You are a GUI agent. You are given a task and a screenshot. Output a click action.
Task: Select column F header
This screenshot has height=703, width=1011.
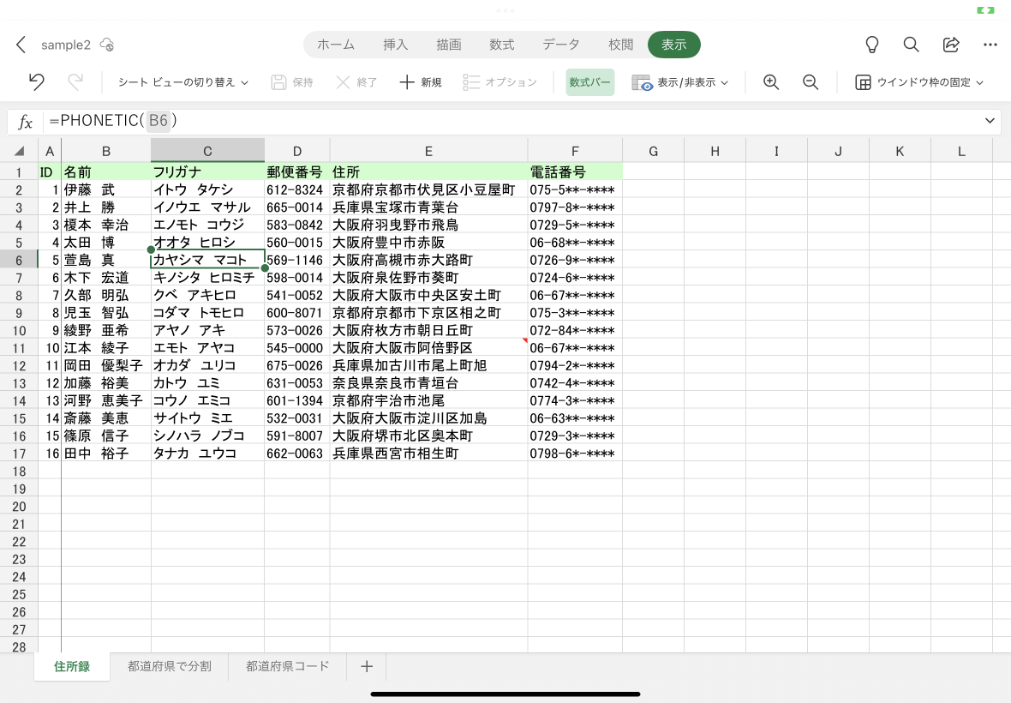click(575, 151)
